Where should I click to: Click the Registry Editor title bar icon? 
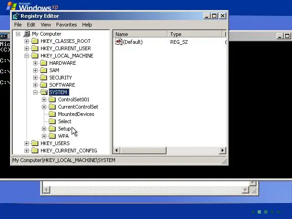pos(16,16)
